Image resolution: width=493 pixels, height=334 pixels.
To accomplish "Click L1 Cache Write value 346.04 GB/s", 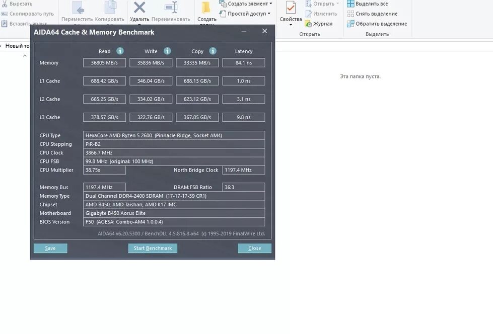I will pos(151,81).
